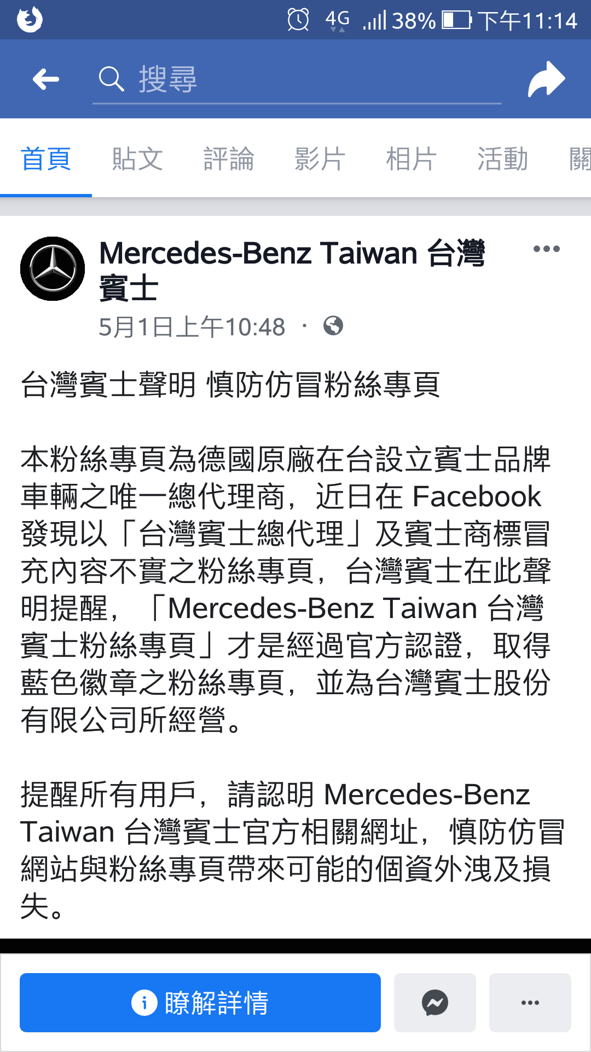Viewport: 591px width, 1052px height.
Task: Go to the 活動 tab
Action: (503, 159)
